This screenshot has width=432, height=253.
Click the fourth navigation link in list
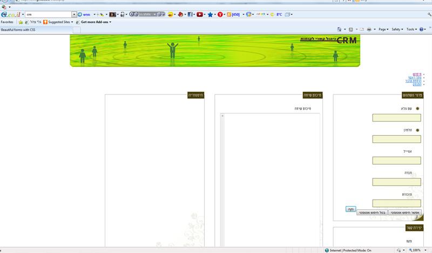coord(417,84)
